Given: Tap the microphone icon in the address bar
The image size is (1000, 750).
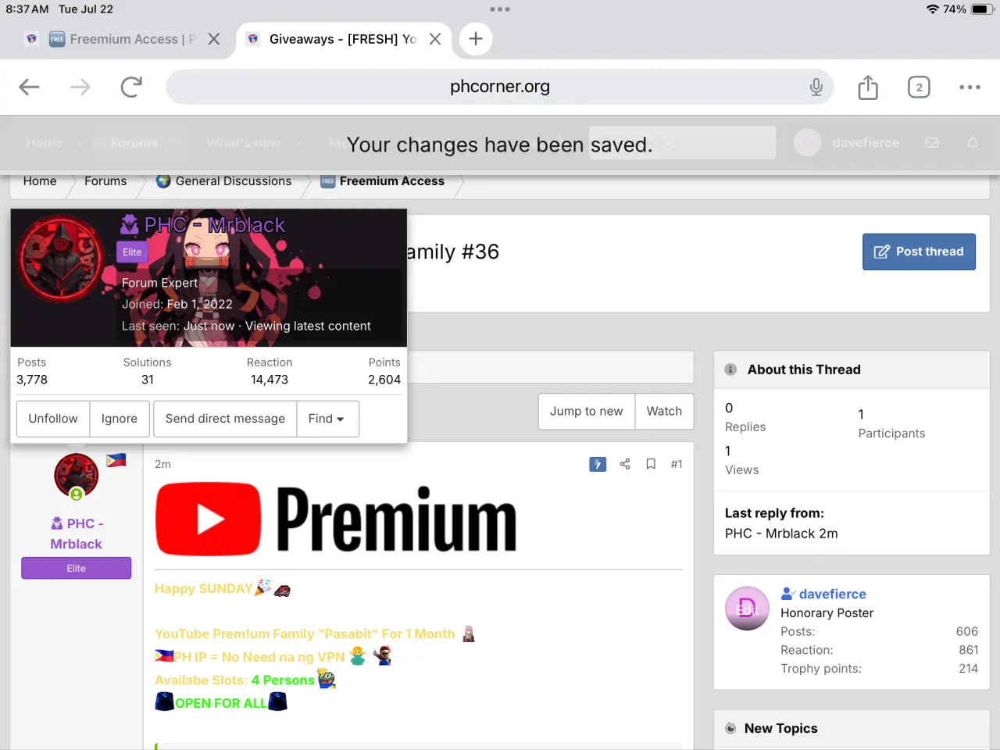Looking at the screenshot, I should 816,87.
